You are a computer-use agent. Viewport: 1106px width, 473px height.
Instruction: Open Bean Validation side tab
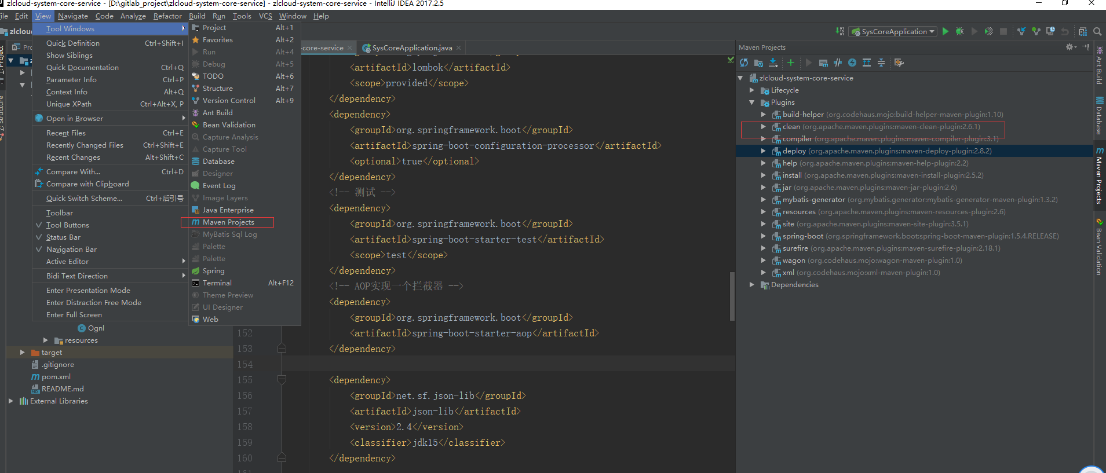(1099, 246)
